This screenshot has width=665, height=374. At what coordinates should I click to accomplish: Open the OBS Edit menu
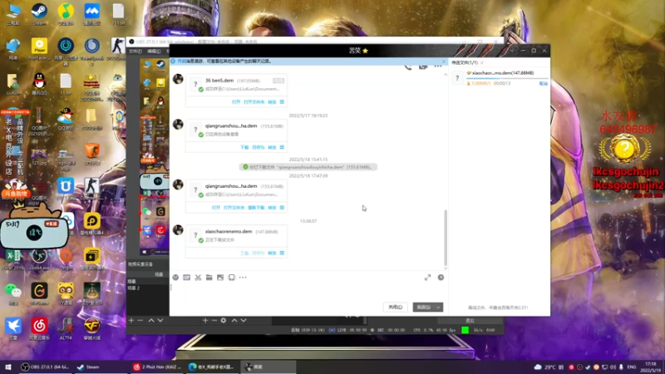[x=154, y=52]
